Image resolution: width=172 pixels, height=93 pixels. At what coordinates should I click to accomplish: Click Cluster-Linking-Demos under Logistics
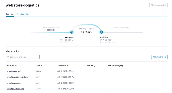click(107, 42)
